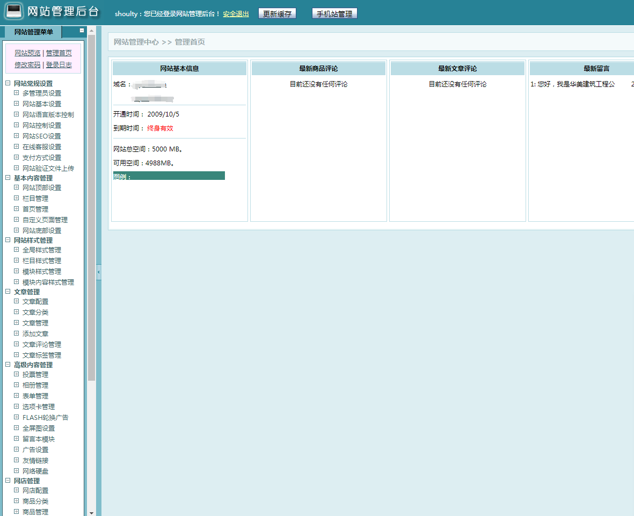
Task: Click the minimize icon on 网站管理菜单 panel
Action: pyautogui.click(x=82, y=31)
